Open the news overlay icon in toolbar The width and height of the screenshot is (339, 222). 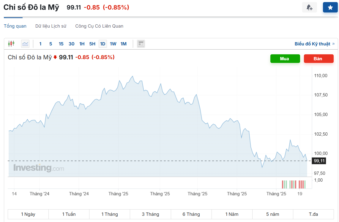141,44
